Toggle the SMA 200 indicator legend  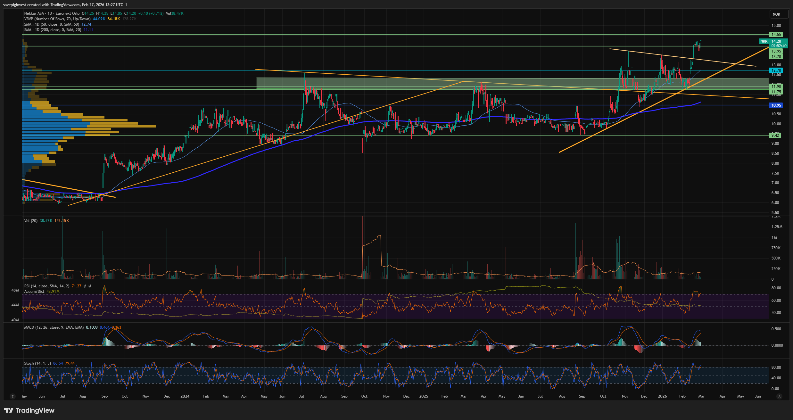(52, 30)
